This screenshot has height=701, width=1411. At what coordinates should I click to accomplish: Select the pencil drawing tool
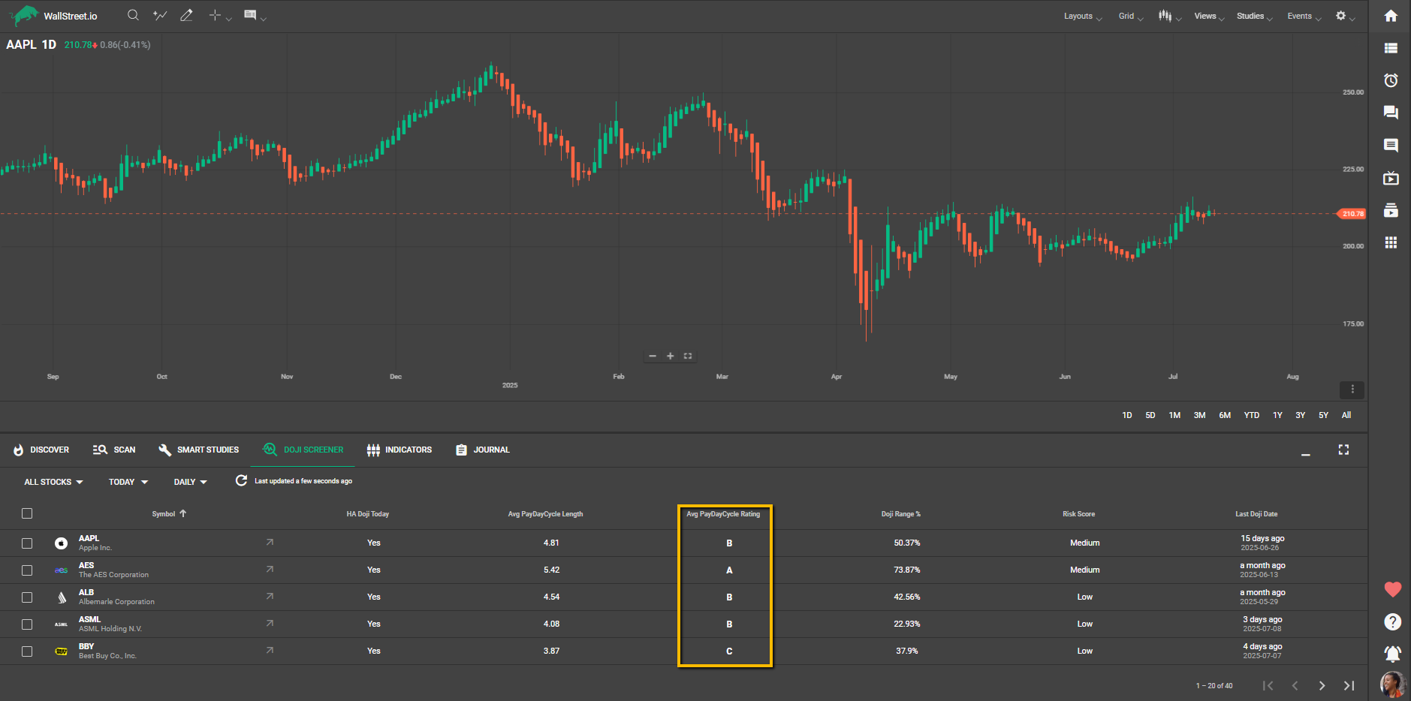[x=186, y=15]
